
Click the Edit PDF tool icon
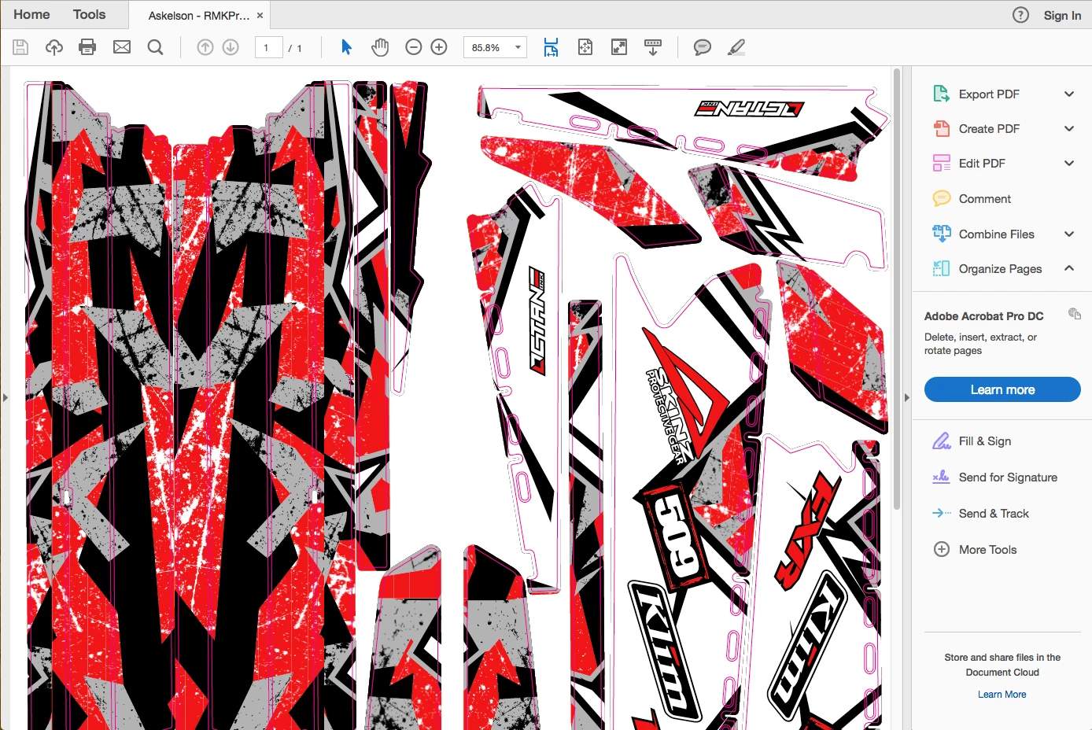pos(941,163)
